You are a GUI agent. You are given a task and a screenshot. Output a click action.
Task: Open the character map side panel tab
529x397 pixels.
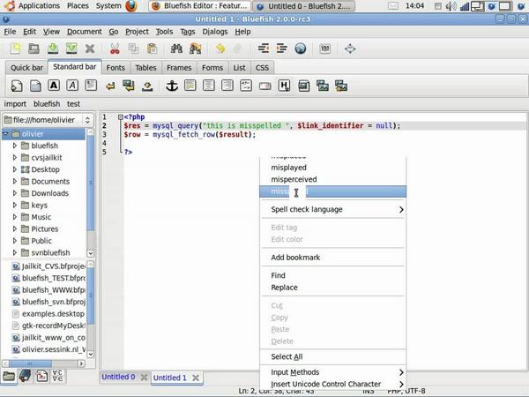(x=57, y=376)
